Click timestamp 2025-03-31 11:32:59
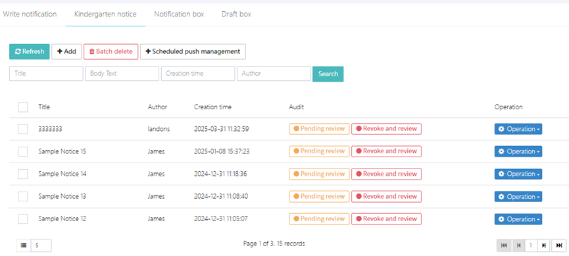Screen dimensions: 569x256 click(222, 129)
